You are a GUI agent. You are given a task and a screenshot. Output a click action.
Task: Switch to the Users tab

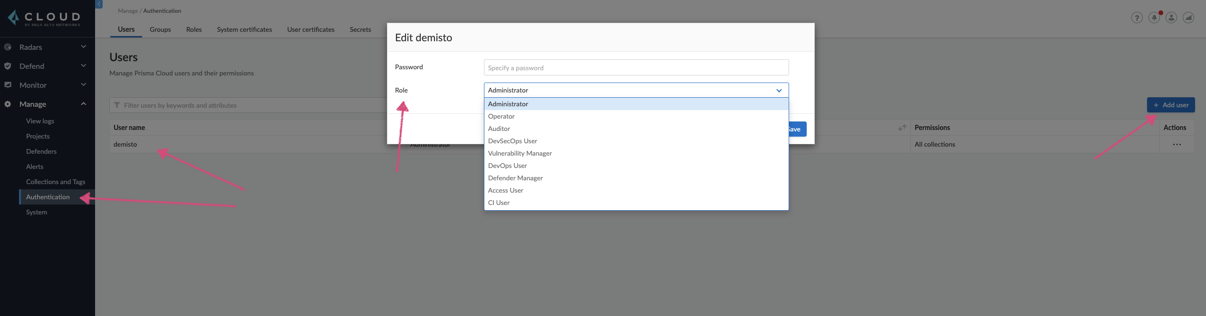click(x=126, y=29)
